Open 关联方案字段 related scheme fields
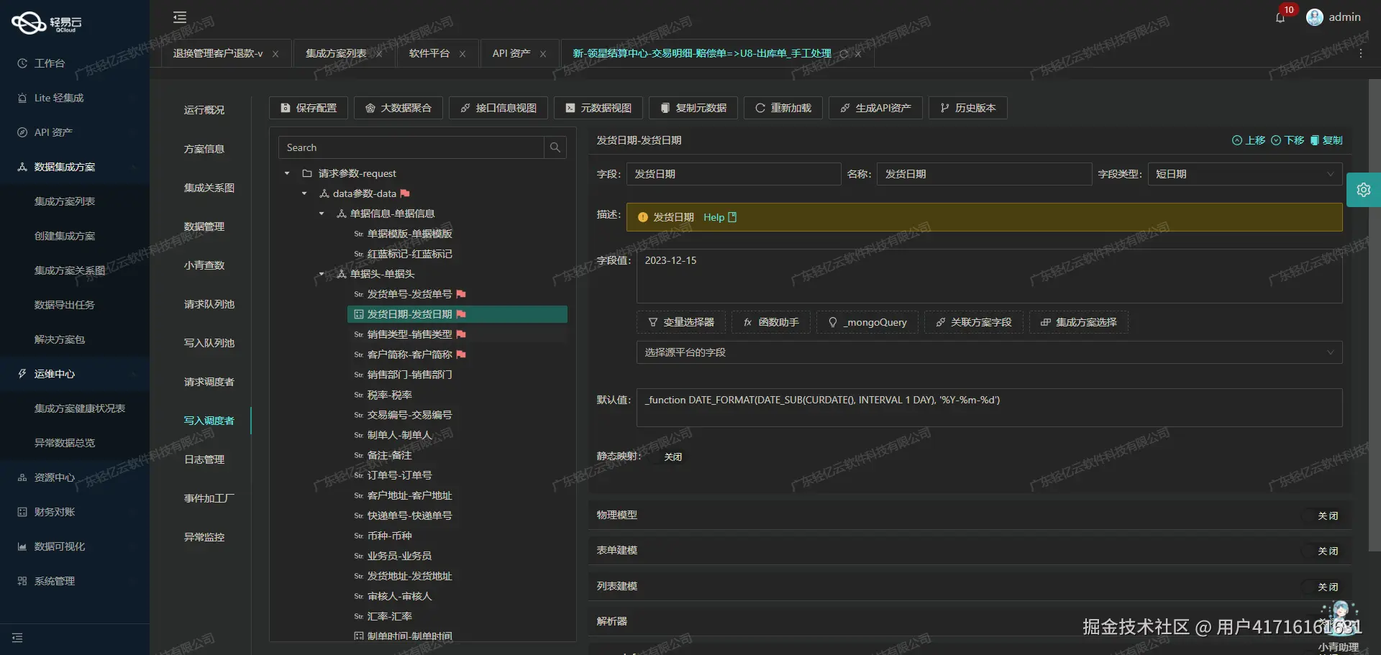The width and height of the screenshot is (1381, 655). coord(973,322)
